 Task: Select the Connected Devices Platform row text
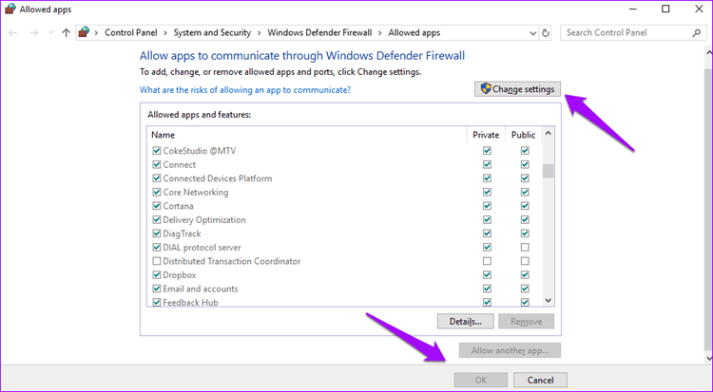coord(218,178)
